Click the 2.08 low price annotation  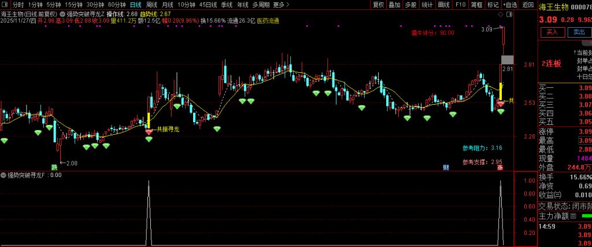click(x=72, y=163)
